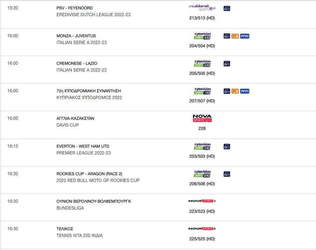Click the Cablenet Sports HD channel logo
This screenshot has width=316, height=250.
[x=202, y=8]
